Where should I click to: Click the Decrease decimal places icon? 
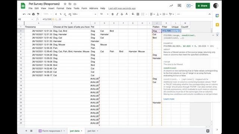tap(65, 14)
